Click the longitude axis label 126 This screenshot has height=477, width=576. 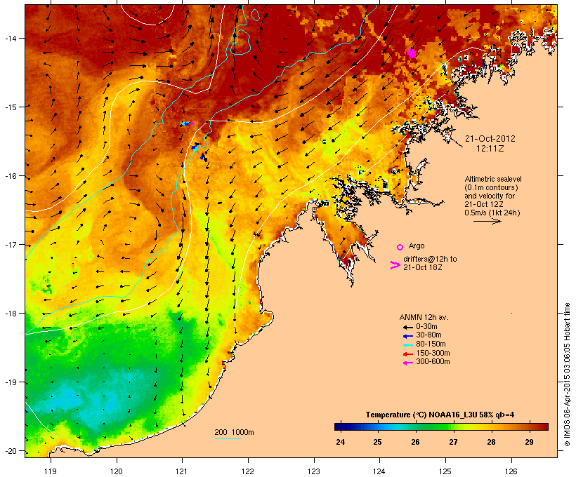[511, 471]
